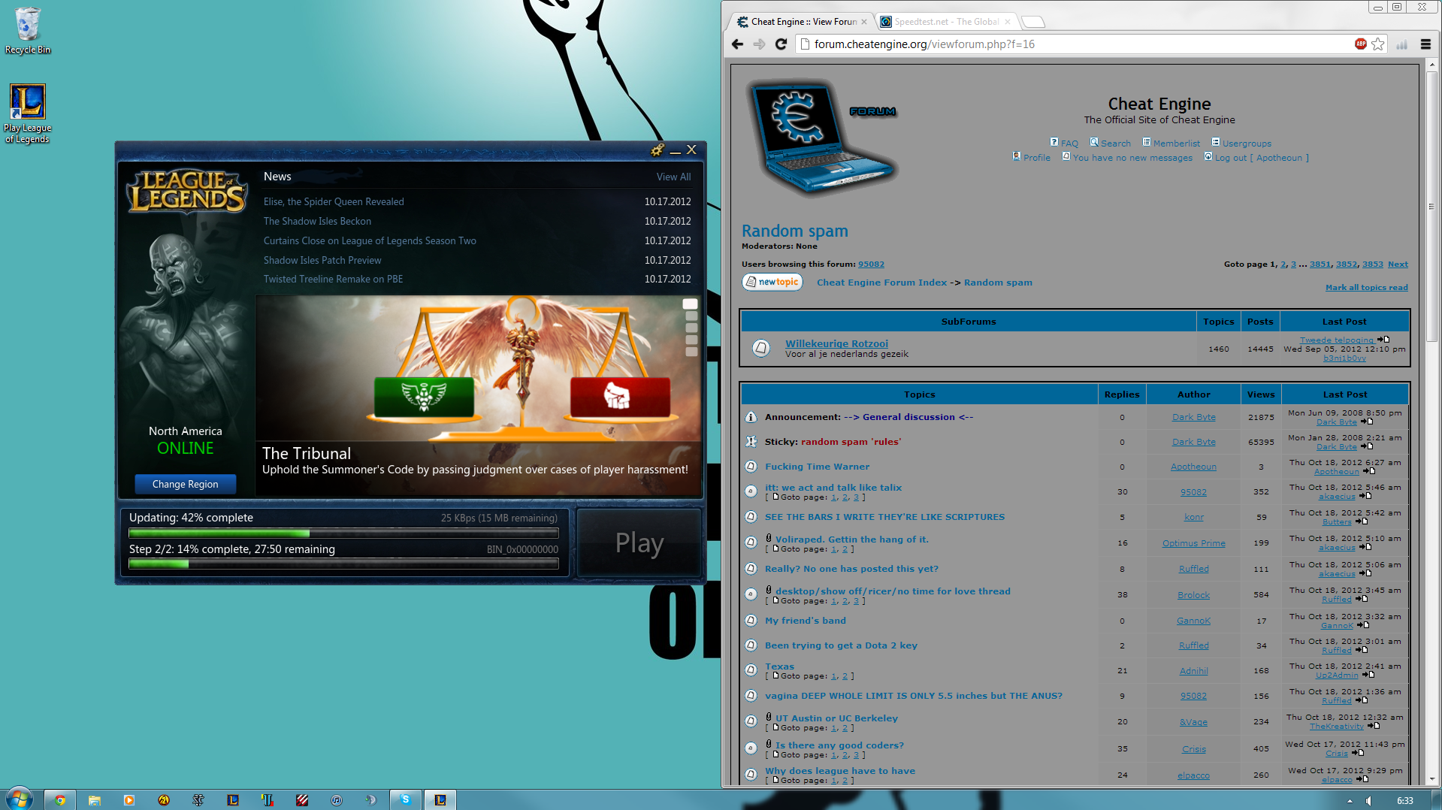Open Chrome from the taskbar
The width and height of the screenshot is (1442, 810).
coord(60,800)
